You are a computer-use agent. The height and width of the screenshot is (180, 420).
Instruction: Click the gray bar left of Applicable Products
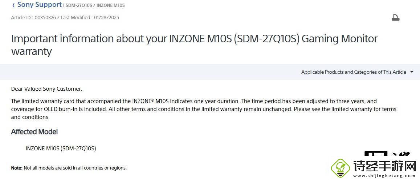click(x=145, y=72)
